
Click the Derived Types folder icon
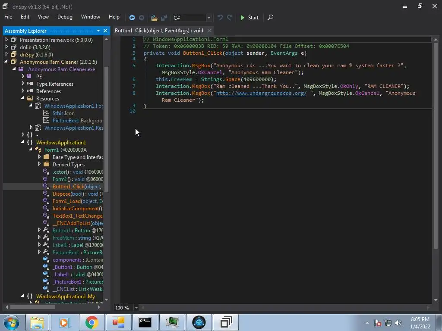47,164
